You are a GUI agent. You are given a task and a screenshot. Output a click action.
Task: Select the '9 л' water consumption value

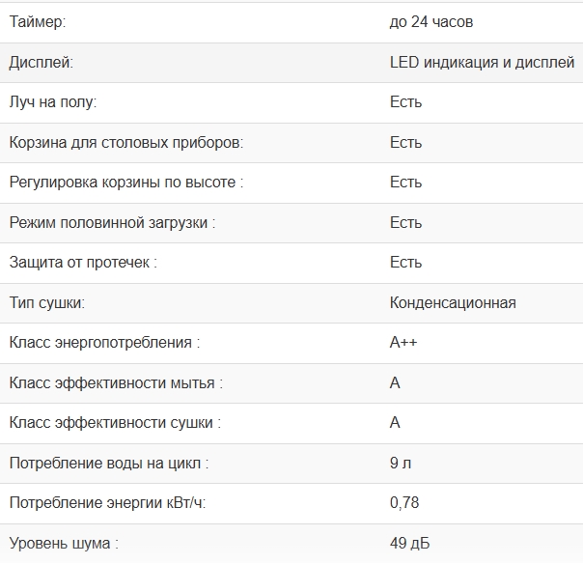[401, 463]
